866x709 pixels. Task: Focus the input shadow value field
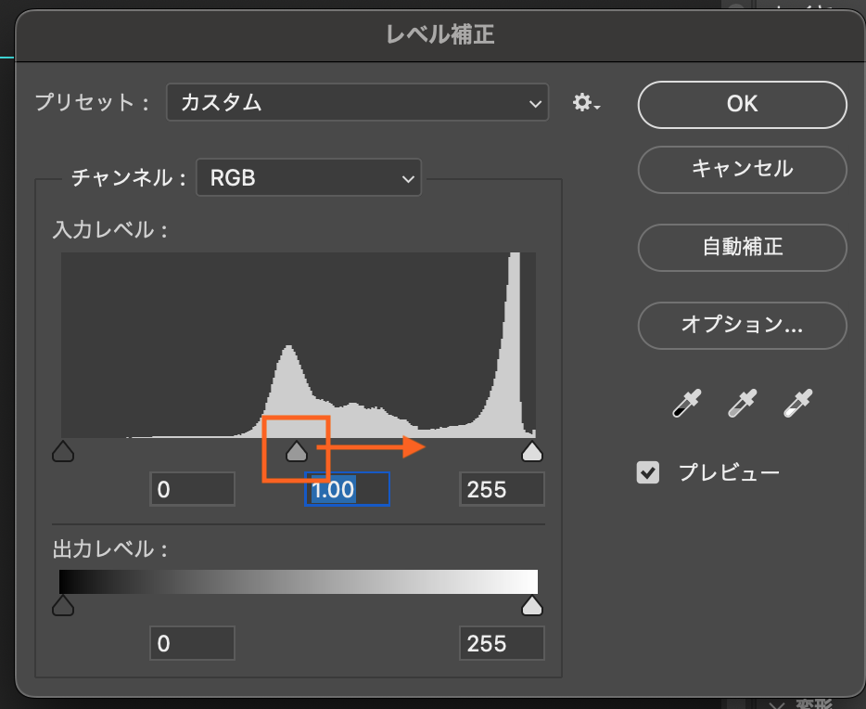tap(193, 489)
